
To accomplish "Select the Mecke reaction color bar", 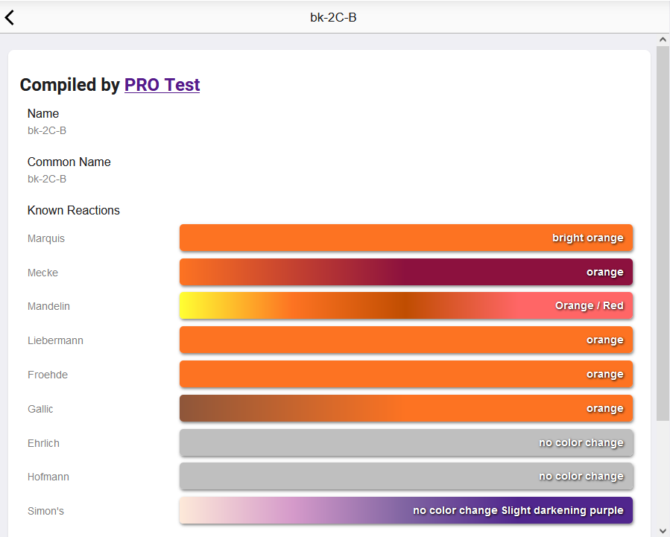I will click(406, 272).
